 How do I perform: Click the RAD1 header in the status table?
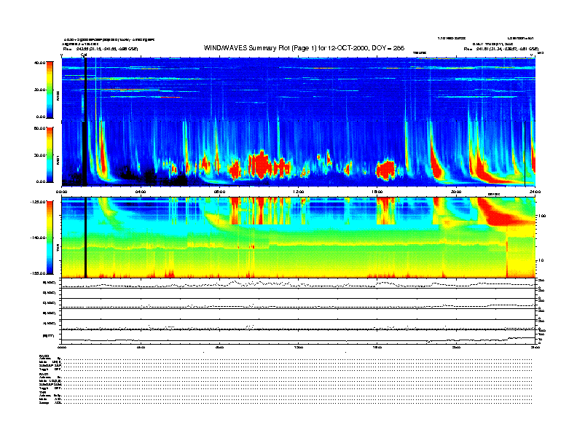tap(44, 374)
